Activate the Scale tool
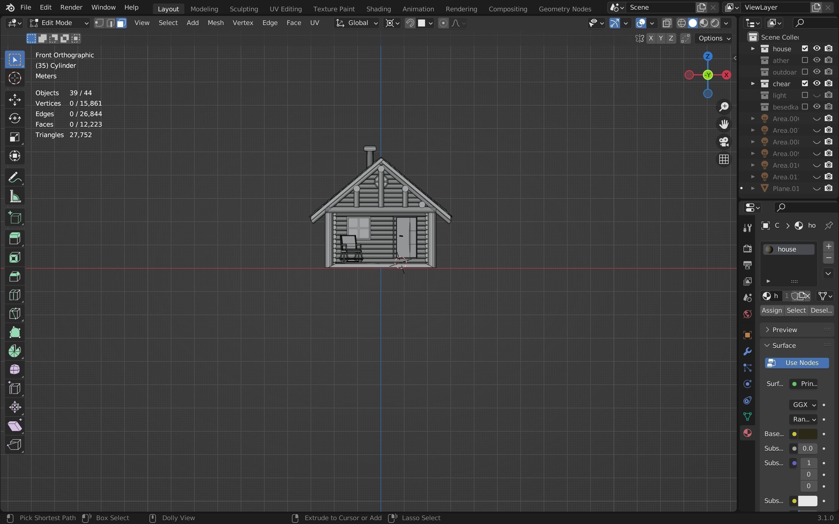The width and height of the screenshot is (839, 524). click(x=15, y=137)
